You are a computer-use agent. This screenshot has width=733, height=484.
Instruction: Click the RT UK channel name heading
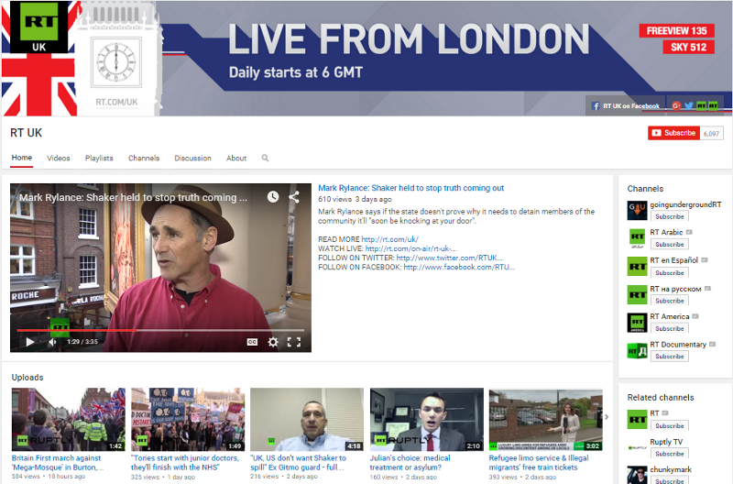(x=27, y=133)
